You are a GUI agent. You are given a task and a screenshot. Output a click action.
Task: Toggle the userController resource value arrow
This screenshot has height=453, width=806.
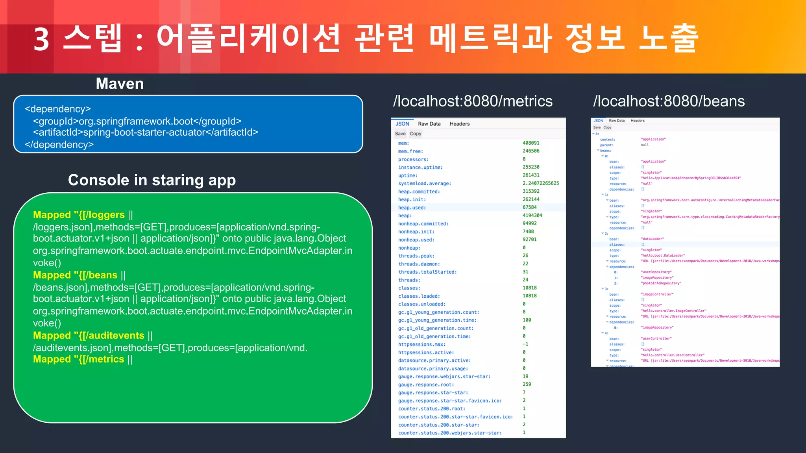(607, 361)
